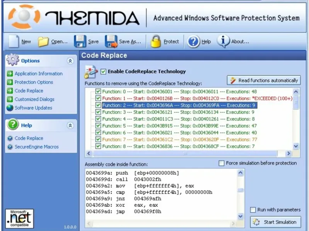The image size is (309, 231).
Task: Open Application Information link
Action: click(39, 74)
